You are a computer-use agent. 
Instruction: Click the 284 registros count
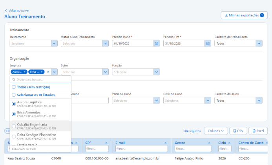point(192,131)
